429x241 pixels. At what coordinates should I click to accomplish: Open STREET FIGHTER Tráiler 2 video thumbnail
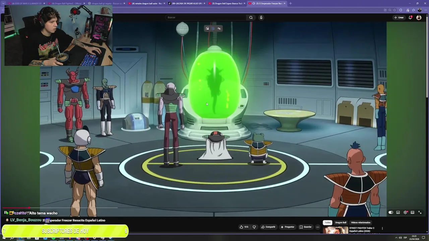[x=335, y=230]
